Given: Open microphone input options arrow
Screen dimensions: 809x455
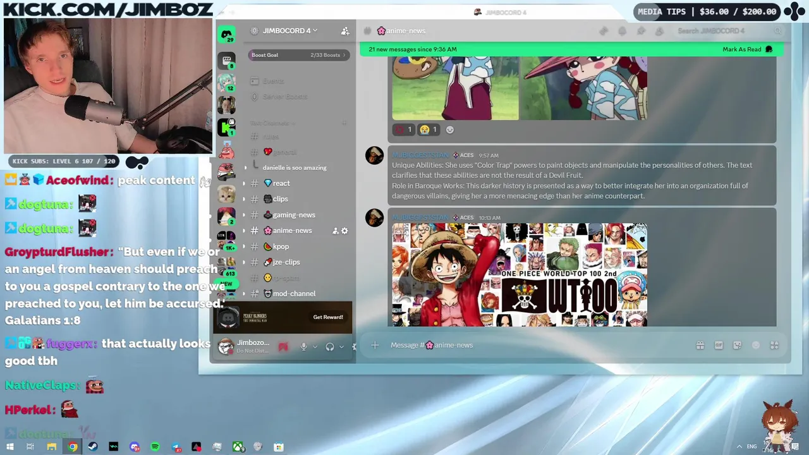Looking at the screenshot, I should point(315,346).
